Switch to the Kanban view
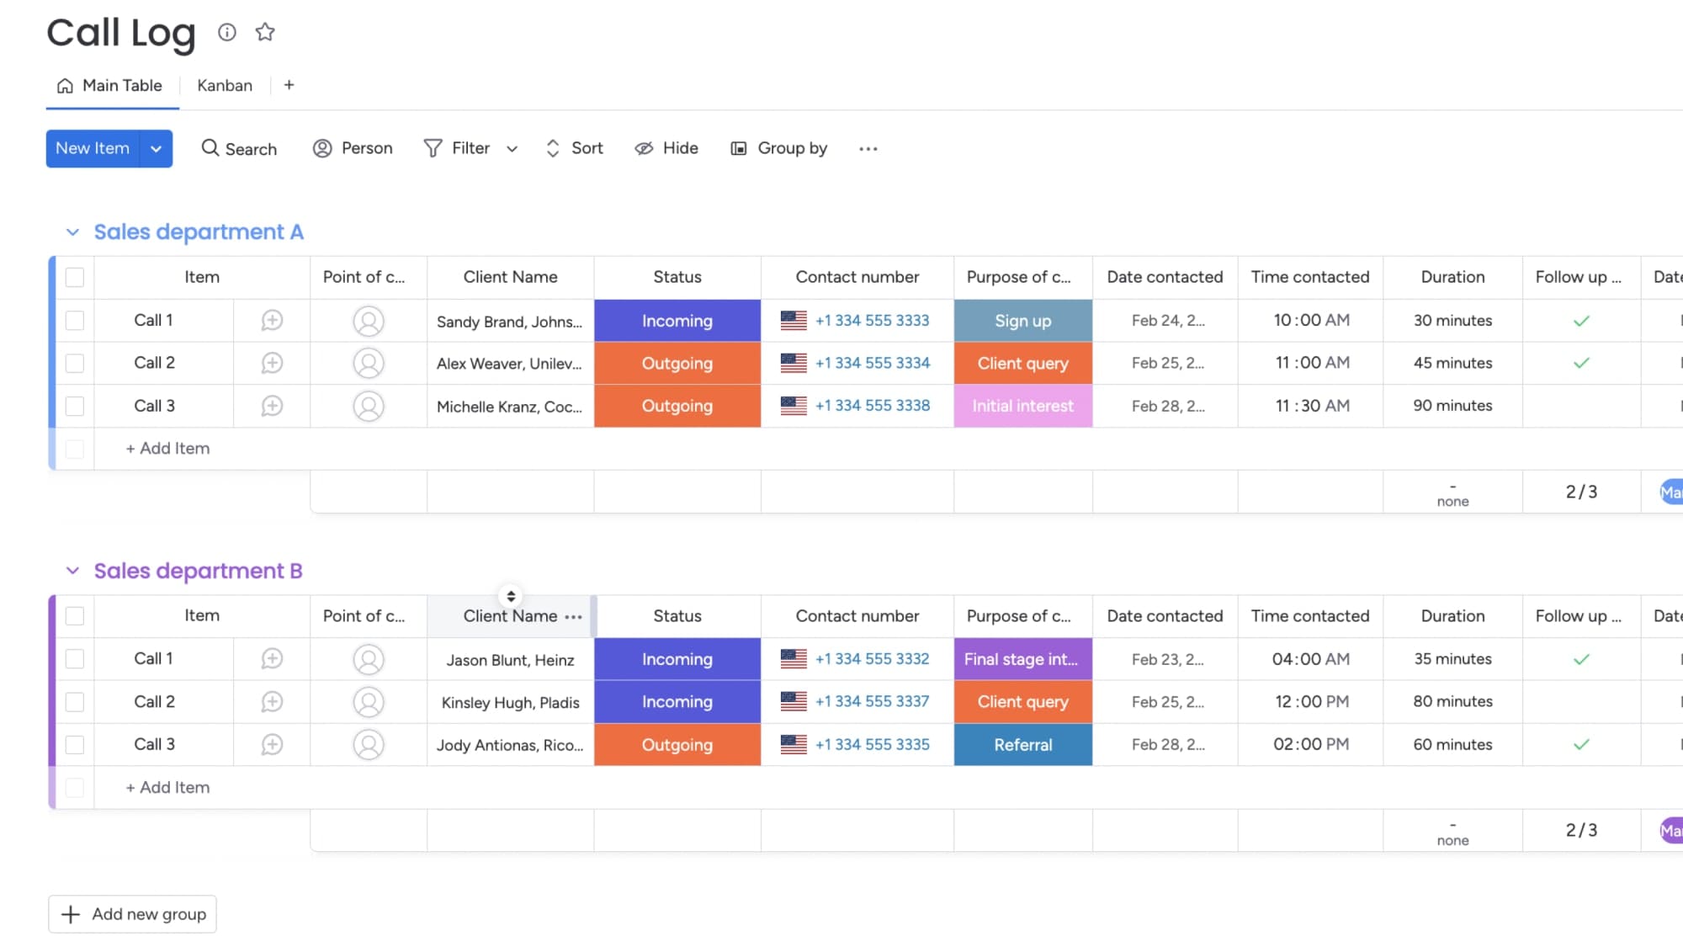 [225, 85]
